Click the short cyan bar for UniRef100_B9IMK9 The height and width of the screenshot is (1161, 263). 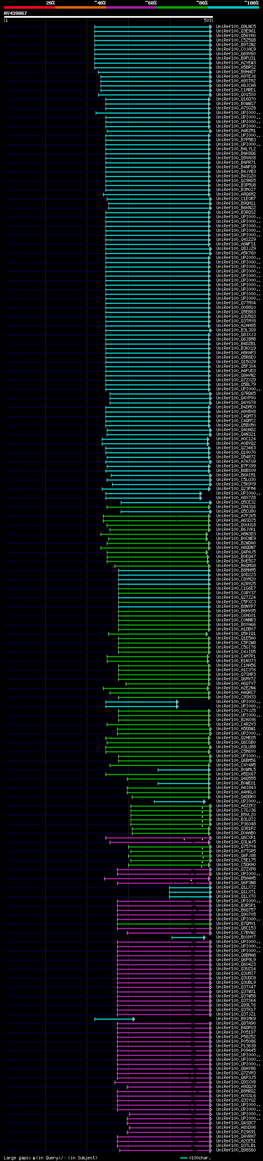pyautogui.click(x=115, y=1019)
